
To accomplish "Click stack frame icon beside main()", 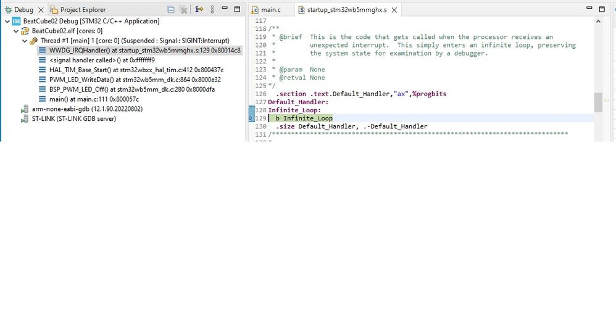I will (42, 99).
